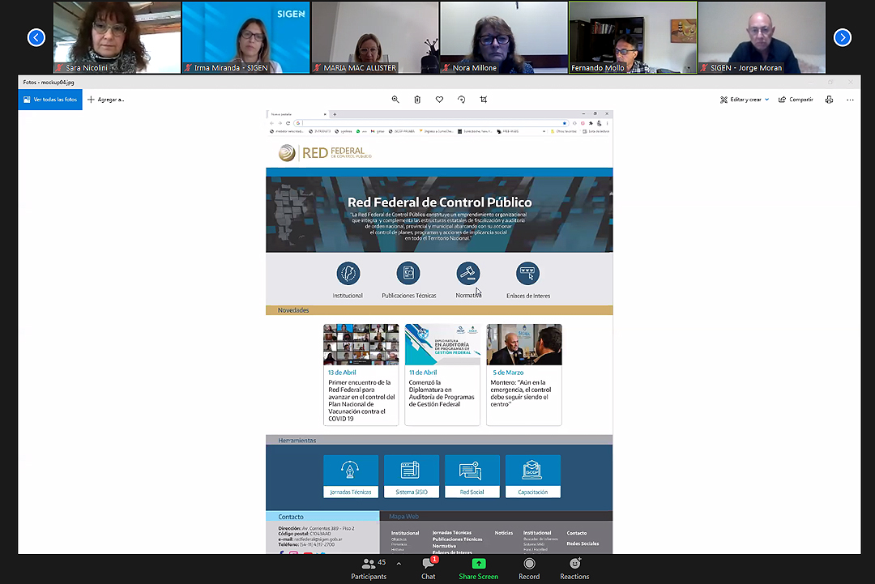Click 'Noticias' in the site map
The width and height of the screenshot is (875, 584).
tap(503, 533)
